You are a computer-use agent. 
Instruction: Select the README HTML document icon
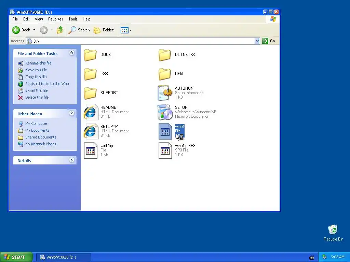(x=91, y=112)
